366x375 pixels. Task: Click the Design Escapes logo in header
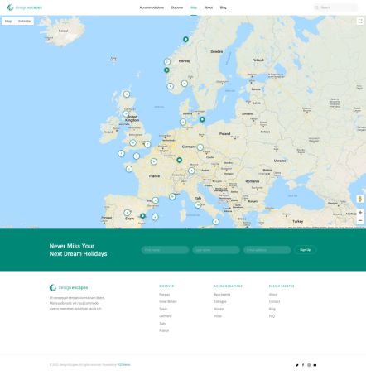click(x=25, y=7)
